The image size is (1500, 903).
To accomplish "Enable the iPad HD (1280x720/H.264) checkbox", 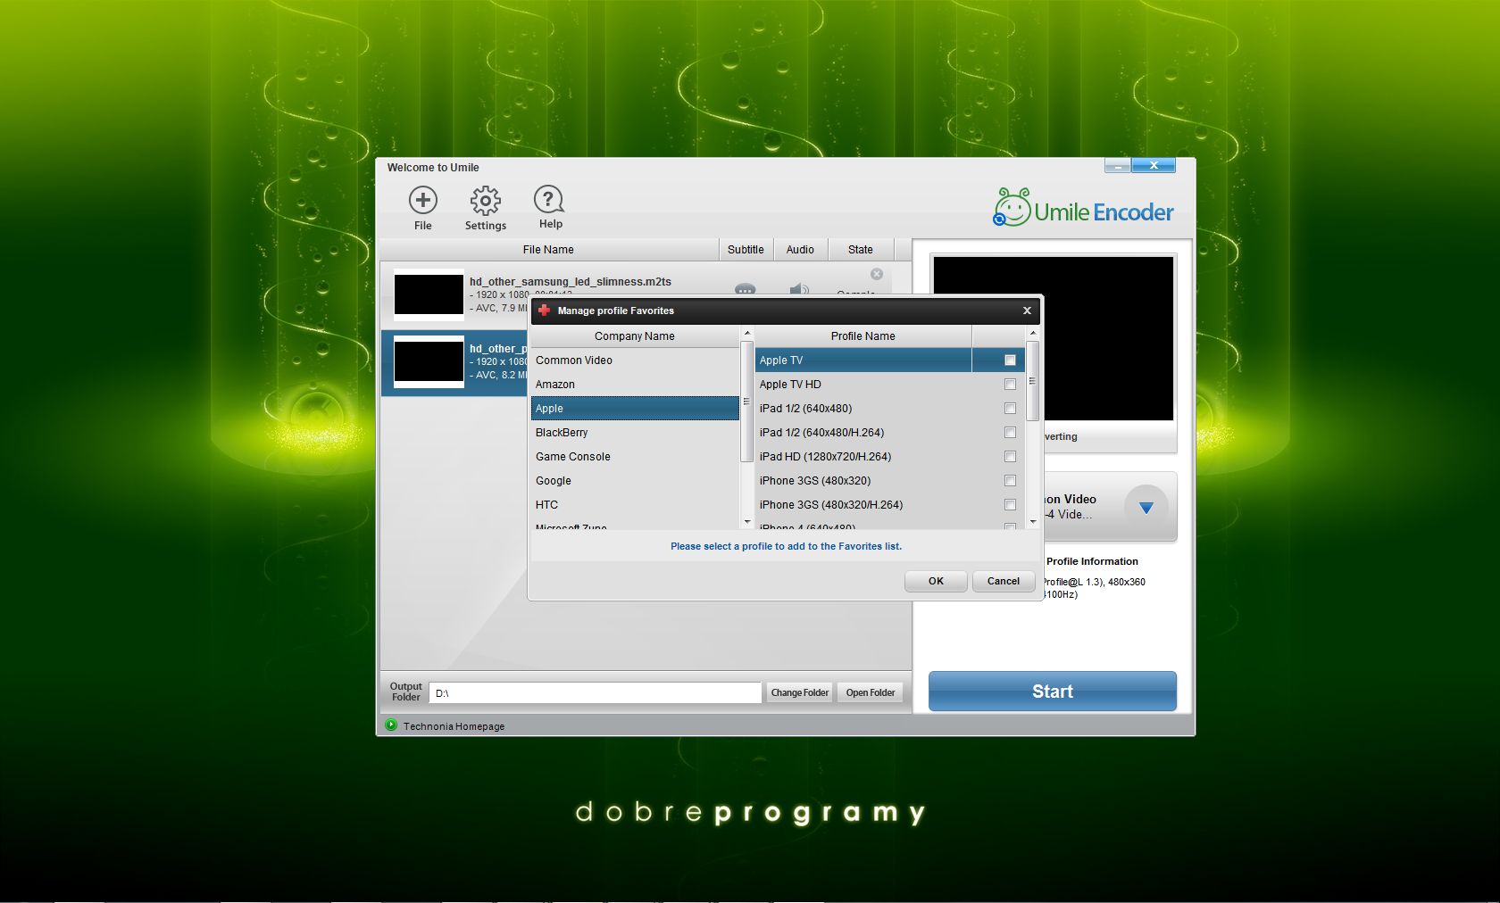I will tap(1010, 457).
